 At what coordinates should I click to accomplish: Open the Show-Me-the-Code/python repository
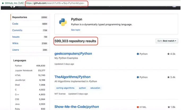pyautogui.click(x=77, y=107)
